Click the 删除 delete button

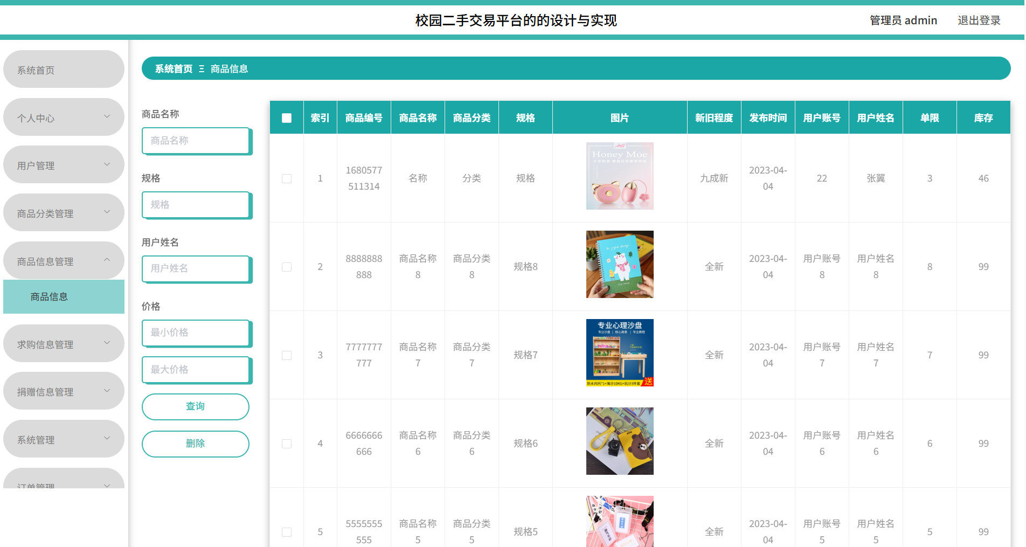click(195, 444)
